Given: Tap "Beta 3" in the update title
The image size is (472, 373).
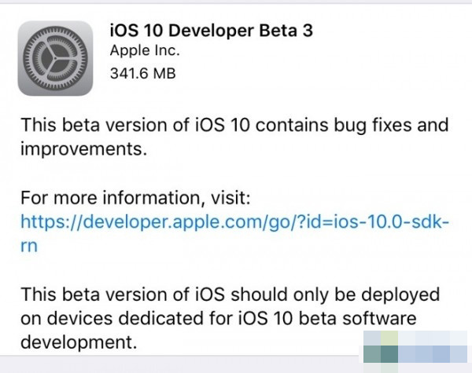Looking at the screenshot, I should [x=286, y=31].
